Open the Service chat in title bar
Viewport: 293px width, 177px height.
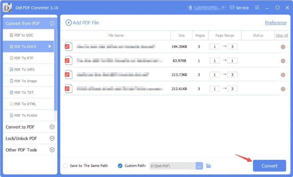(239, 8)
